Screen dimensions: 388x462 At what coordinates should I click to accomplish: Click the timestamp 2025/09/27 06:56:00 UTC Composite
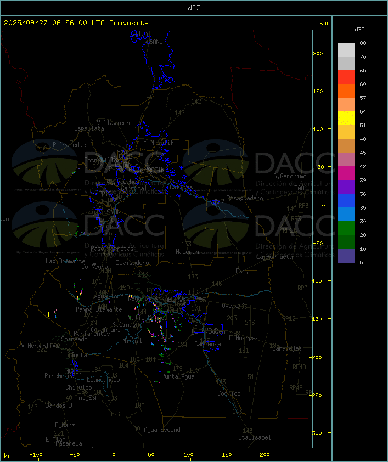point(76,23)
